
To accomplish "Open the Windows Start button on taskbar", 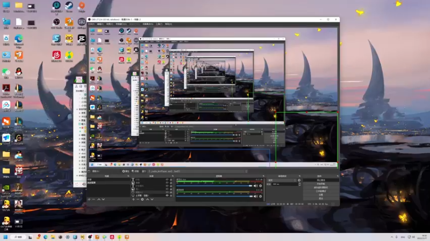I will [5, 237].
